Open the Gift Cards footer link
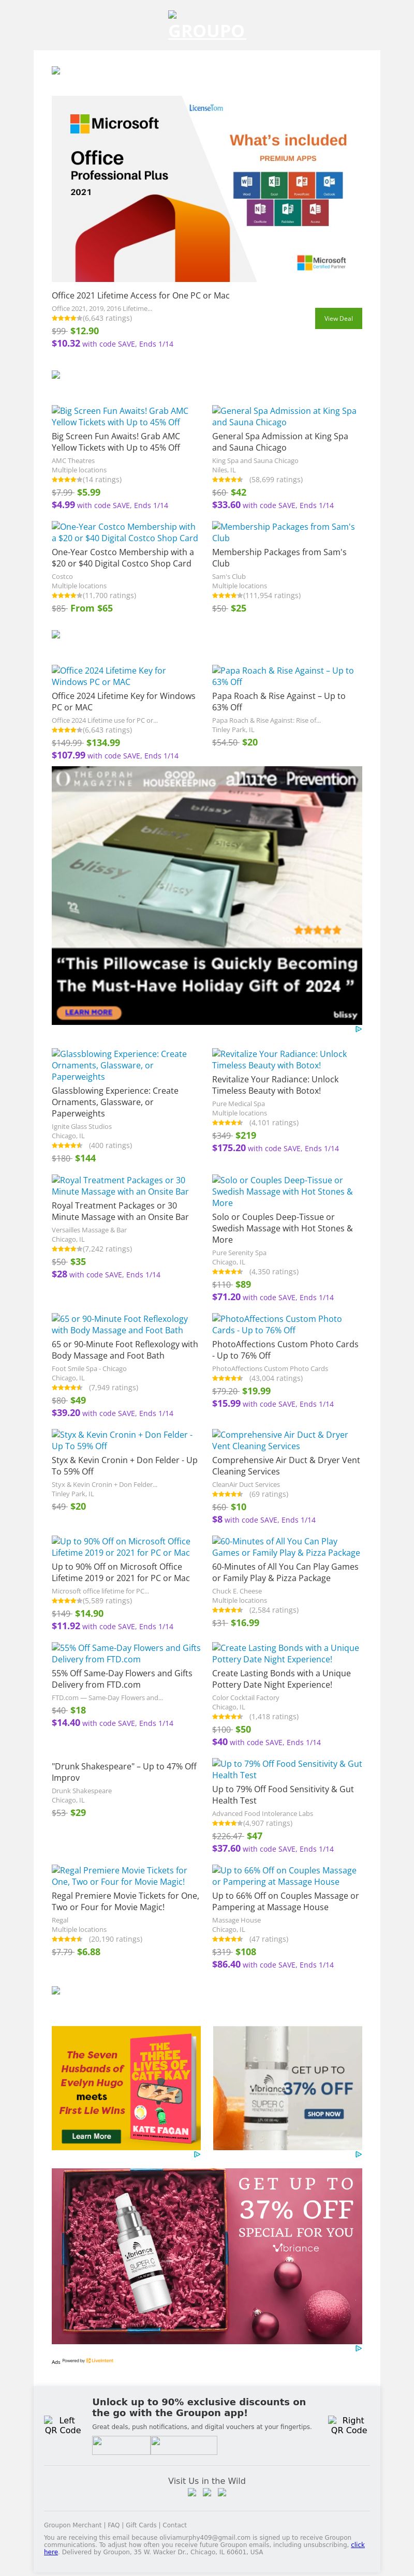 [x=141, y=2525]
